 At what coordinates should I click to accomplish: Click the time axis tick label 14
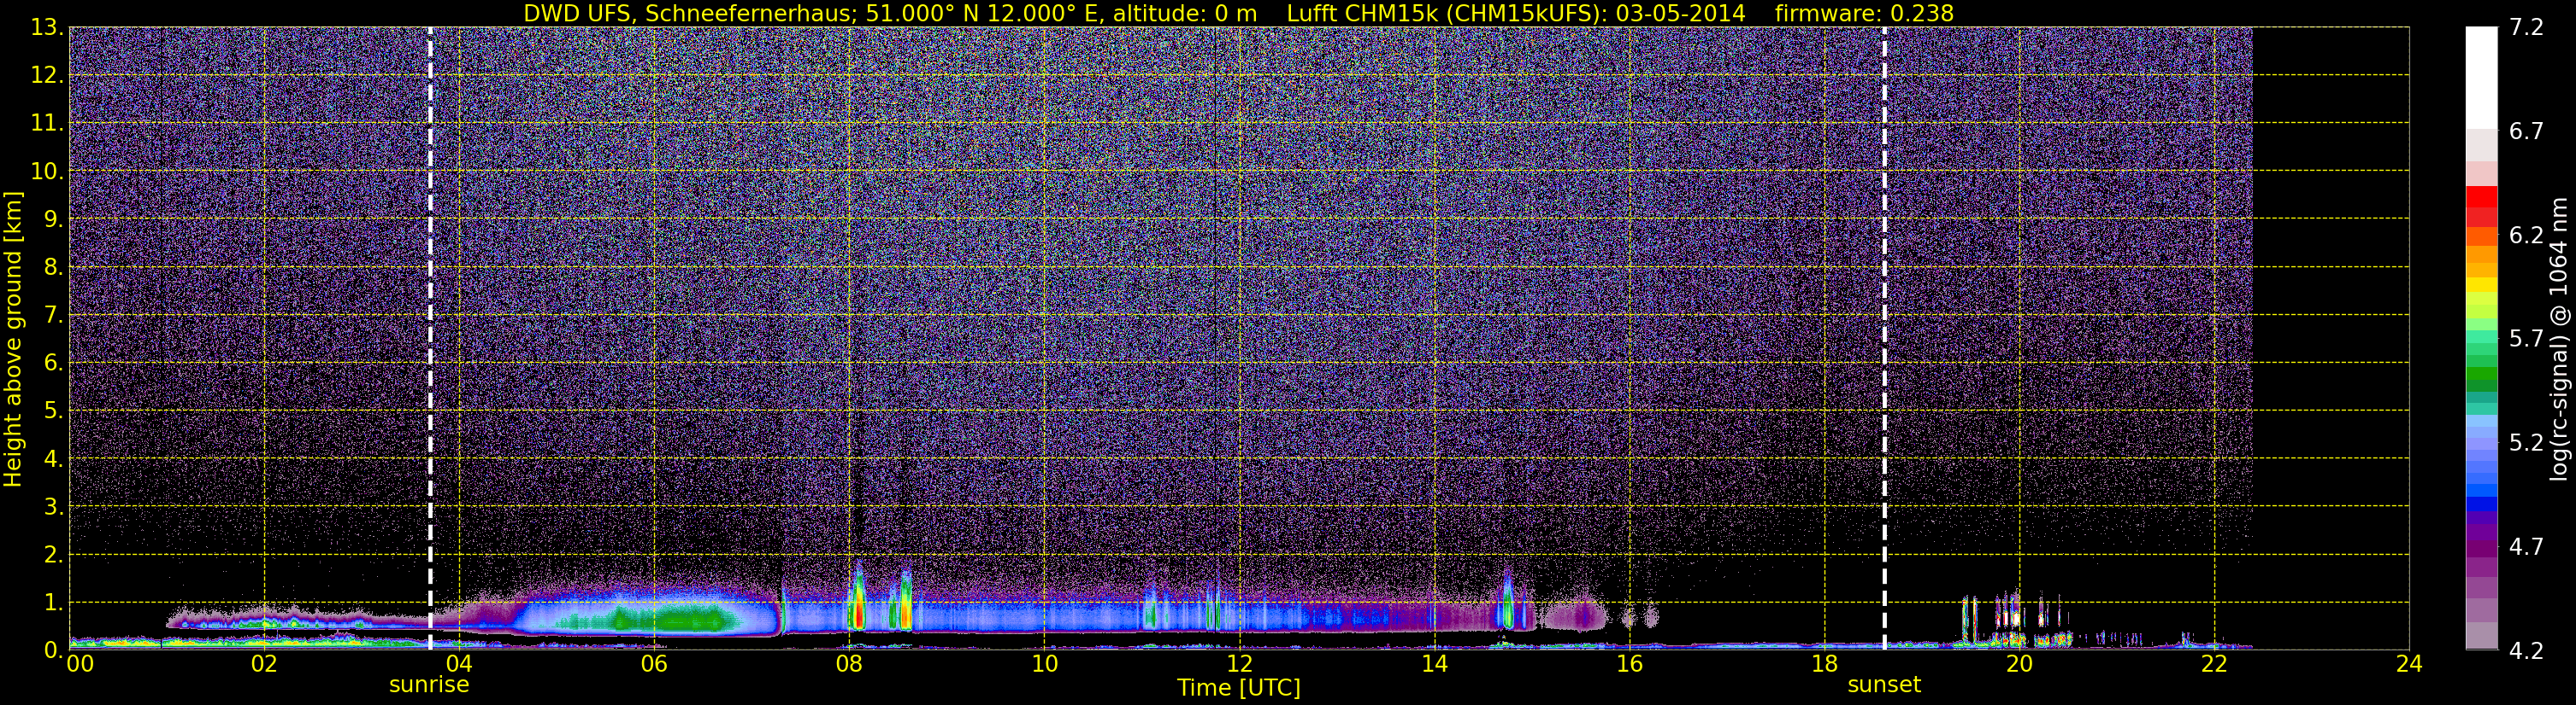tap(1434, 664)
